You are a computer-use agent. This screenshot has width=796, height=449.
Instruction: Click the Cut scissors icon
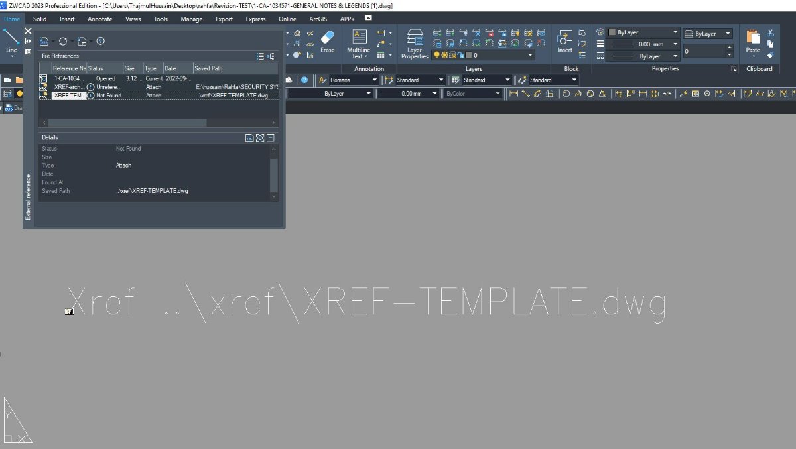[770, 32]
